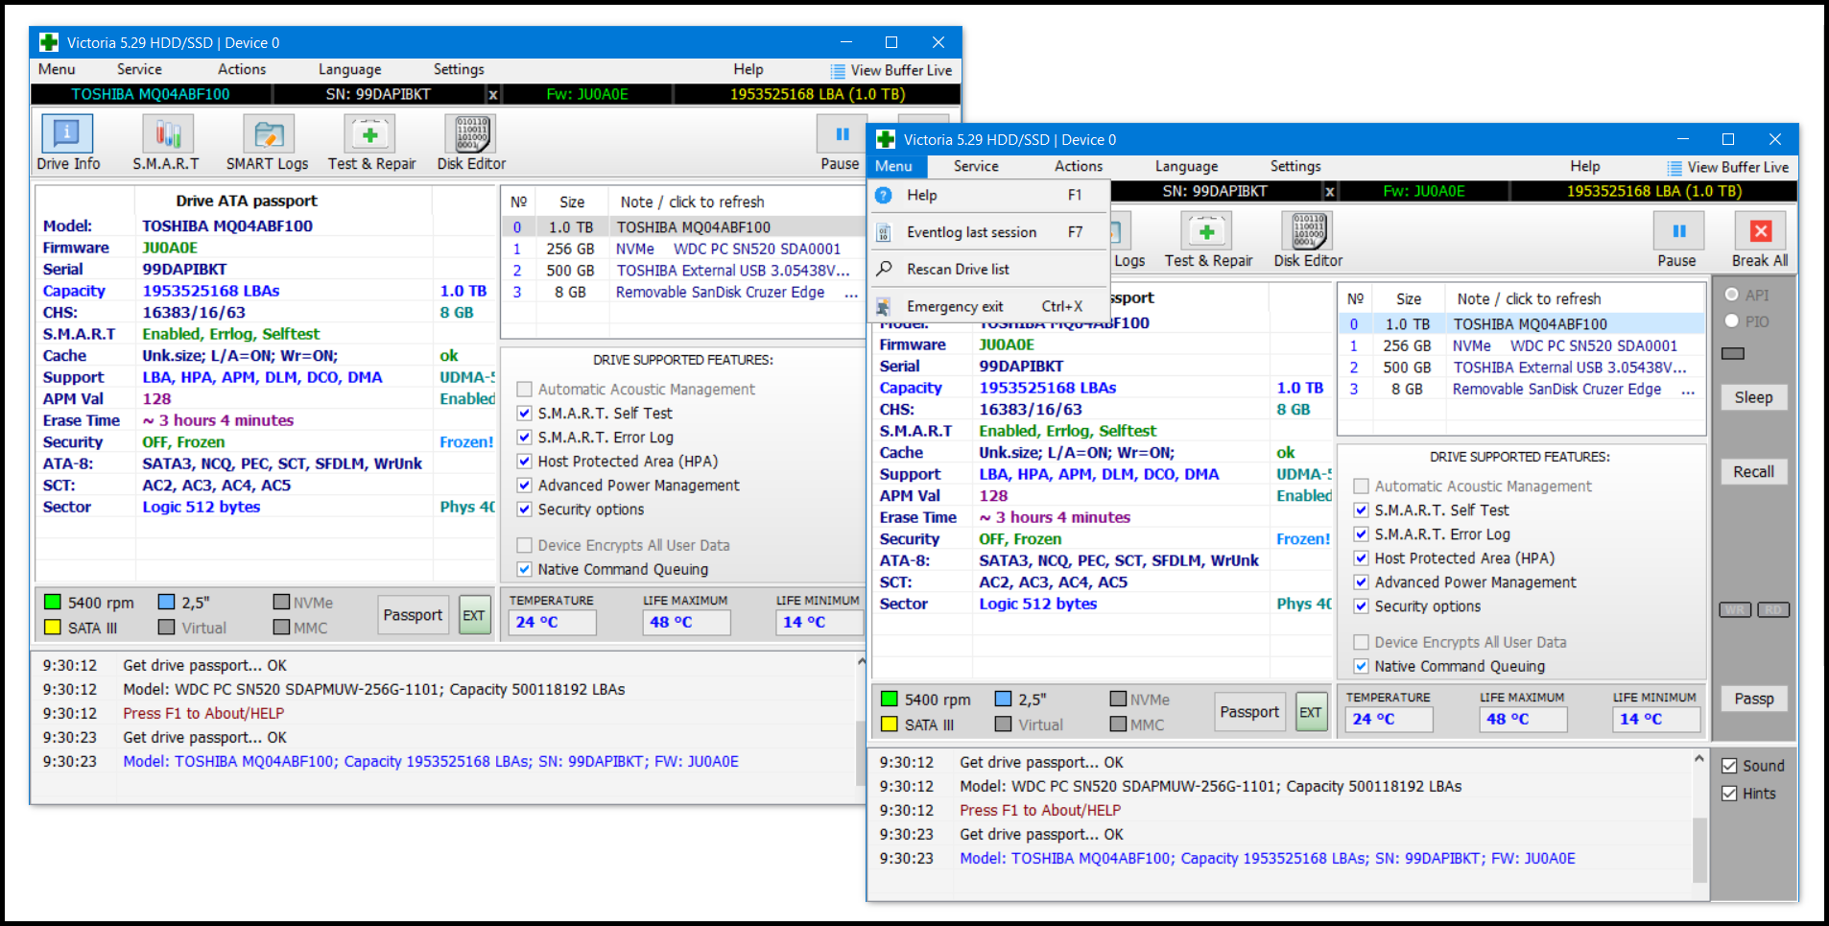
Task: Select TOSHIBA External USB drive in the front window
Action: click(1521, 368)
